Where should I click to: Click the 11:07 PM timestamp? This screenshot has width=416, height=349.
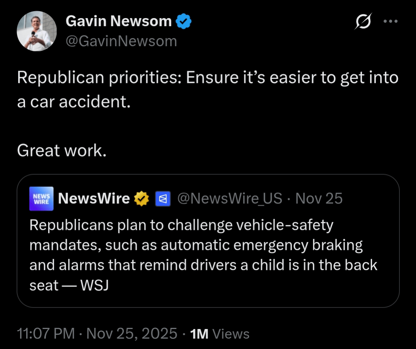pos(46,333)
